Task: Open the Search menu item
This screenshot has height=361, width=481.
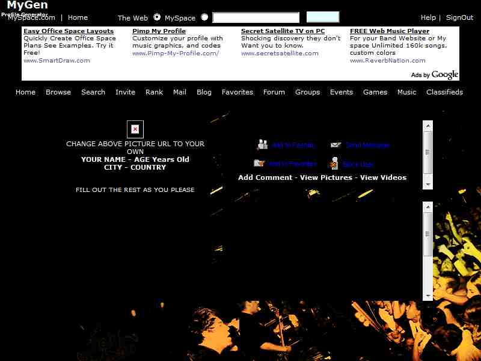Action: pyautogui.click(x=93, y=92)
